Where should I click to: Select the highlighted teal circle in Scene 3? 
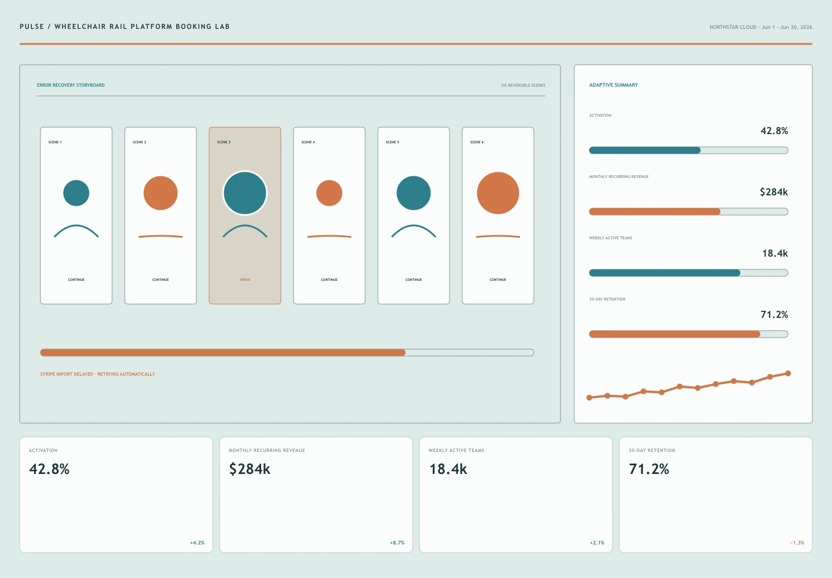[245, 193]
